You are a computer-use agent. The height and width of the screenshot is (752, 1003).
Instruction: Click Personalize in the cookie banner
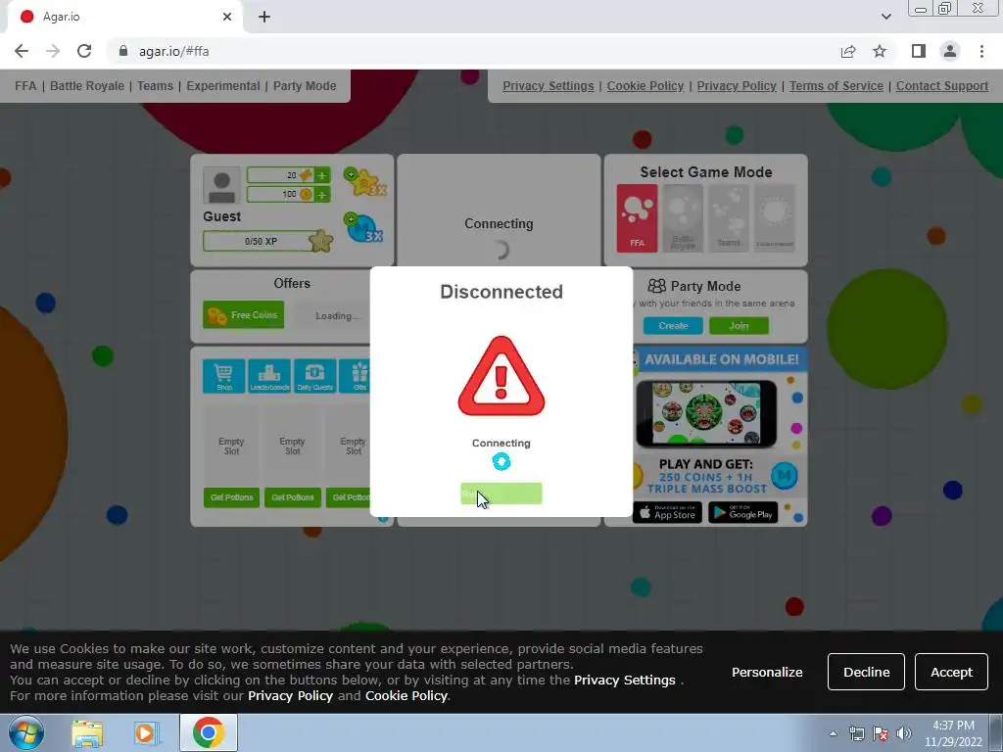(767, 672)
